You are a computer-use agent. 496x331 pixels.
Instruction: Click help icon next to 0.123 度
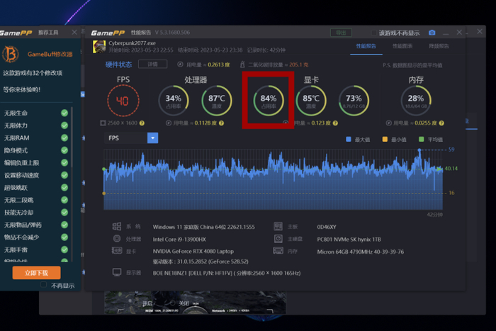click(335, 123)
